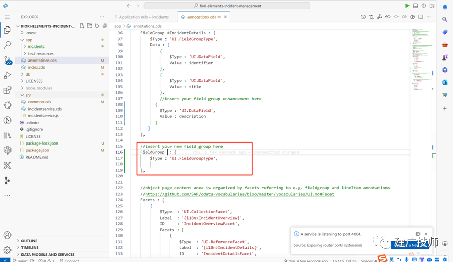Expand the .reuse folder
The height and width of the screenshot is (262, 453).
pos(30,33)
